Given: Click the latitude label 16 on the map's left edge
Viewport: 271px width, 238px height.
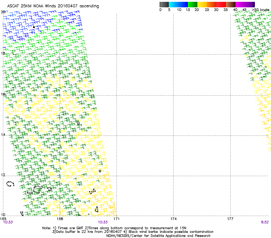Looking at the screenshot, I should pos(3,94).
